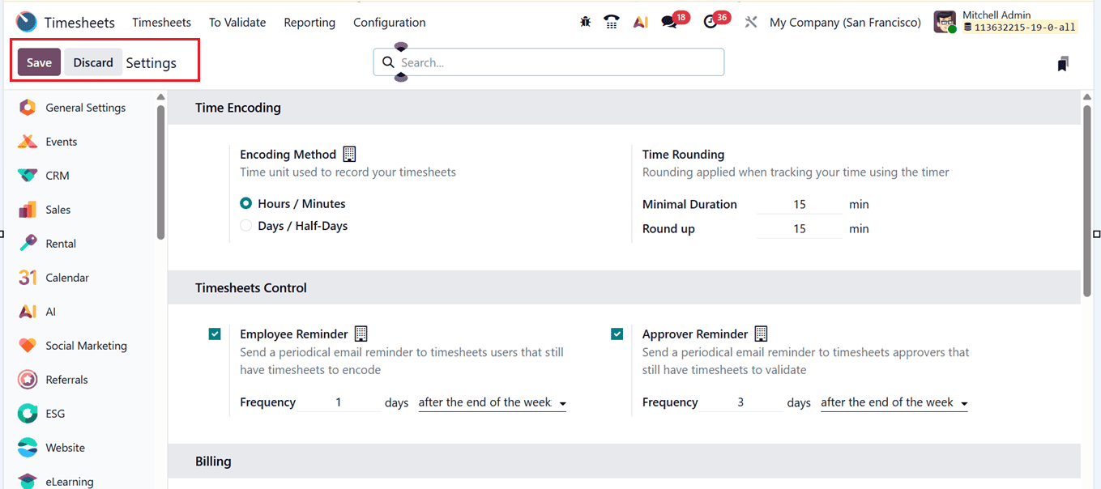
Task: Click Mitchell Admin avatar picture
Action: click(945, 22)
